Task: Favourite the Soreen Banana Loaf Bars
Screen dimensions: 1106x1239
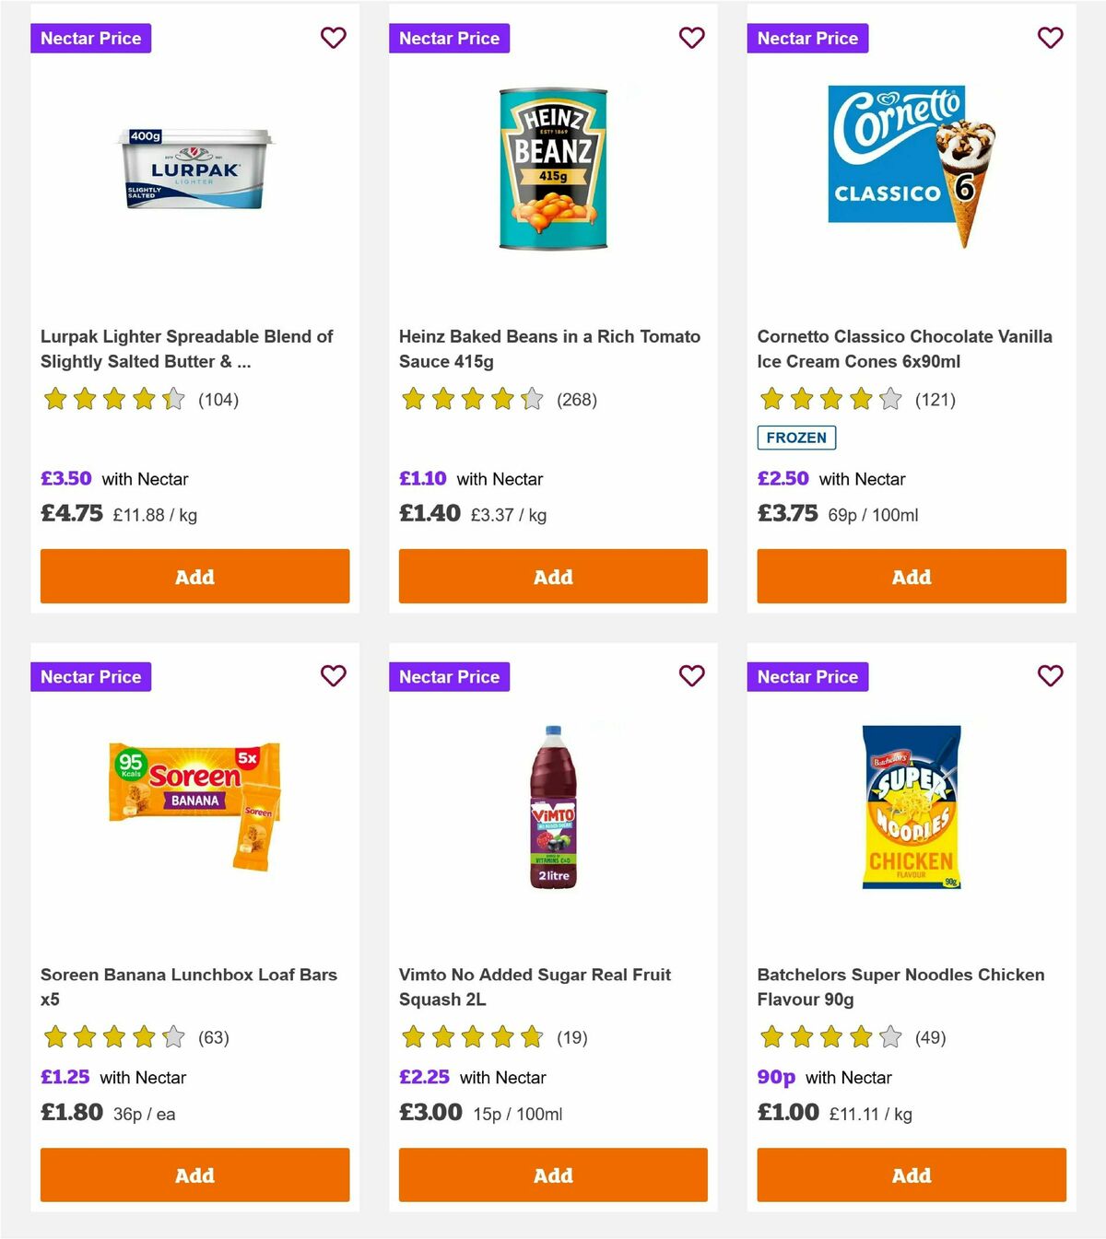Action: pyautogui.click(x=333, y=676)
